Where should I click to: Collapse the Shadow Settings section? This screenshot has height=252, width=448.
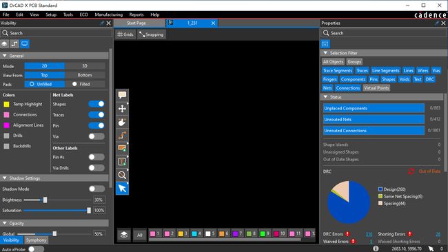5,178
